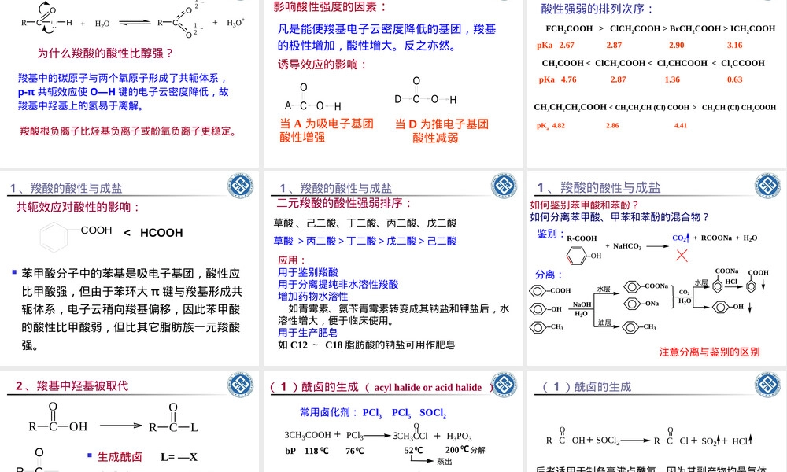This screenshot has width=787, height=472.
Task: Click the line 诱导效应的影响：
Action: 323,65
